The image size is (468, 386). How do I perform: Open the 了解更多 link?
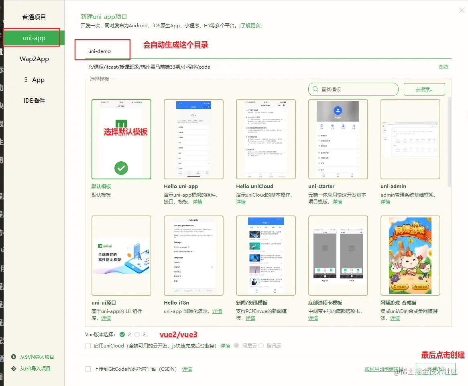pos(250,26)
